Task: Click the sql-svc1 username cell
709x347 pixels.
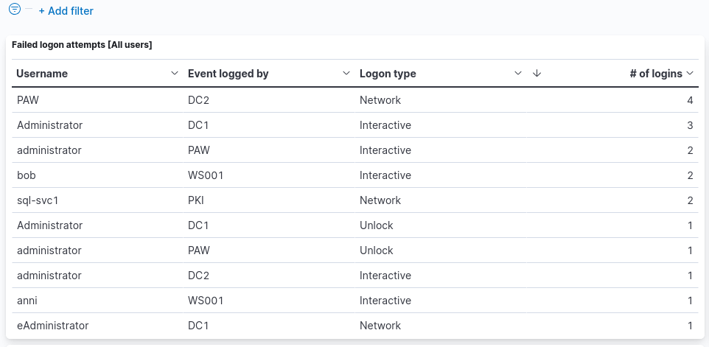Action: (x=36, y=200)
